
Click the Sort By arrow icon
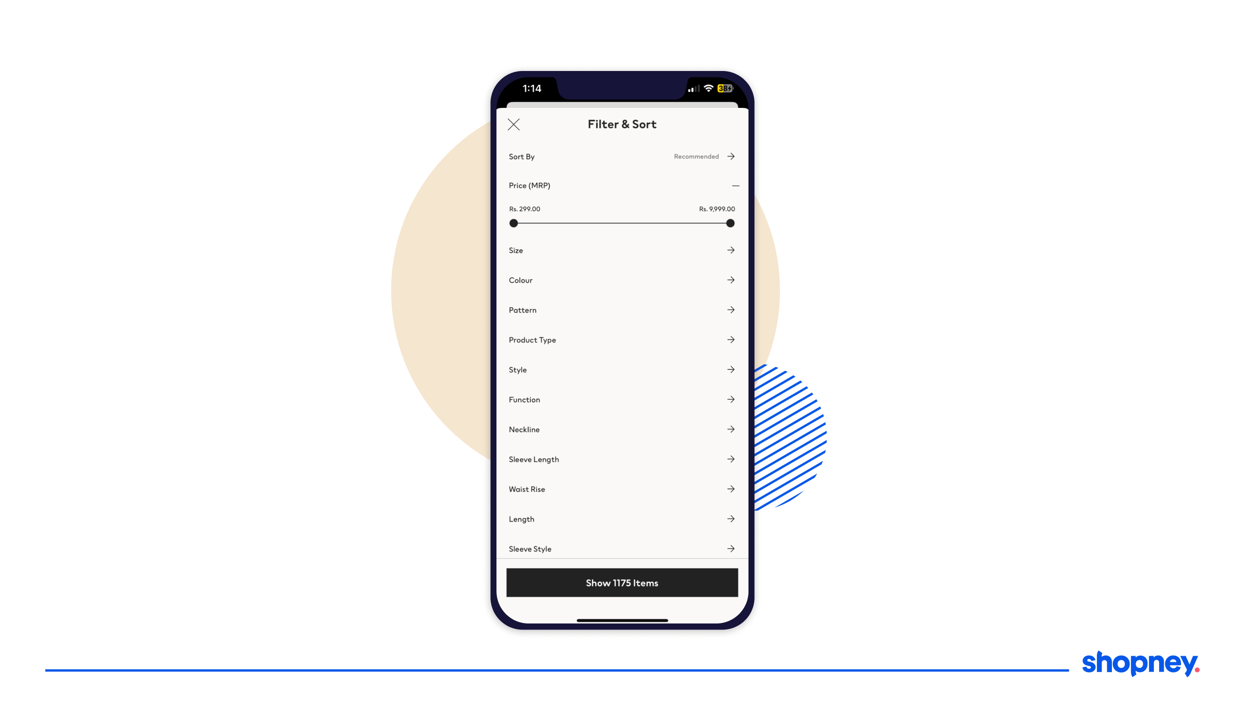pyautogui.click(x=732, y=156)
